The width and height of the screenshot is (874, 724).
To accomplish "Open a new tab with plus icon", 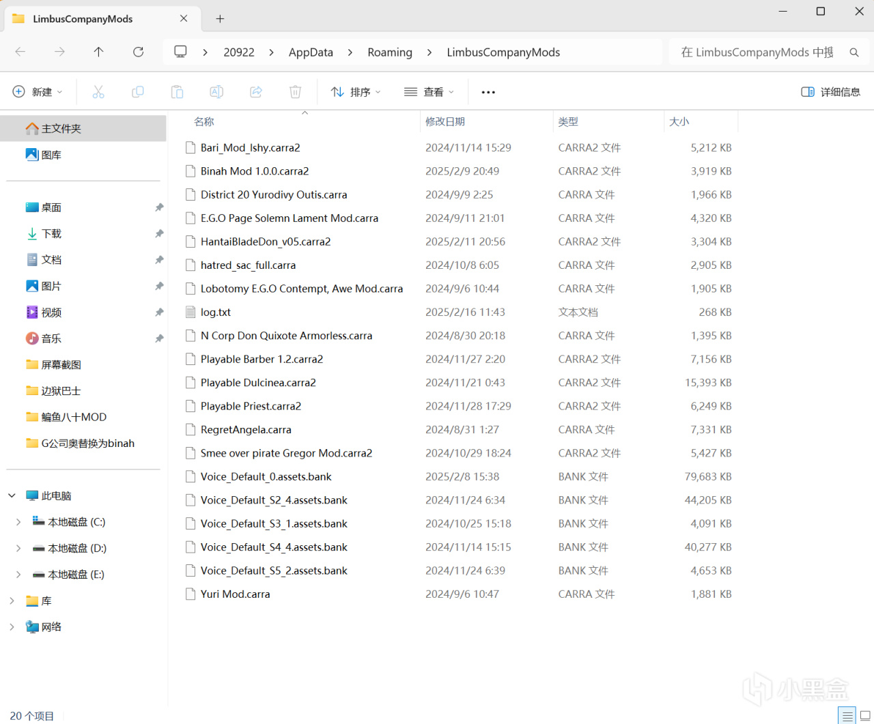I will point(220,19).
